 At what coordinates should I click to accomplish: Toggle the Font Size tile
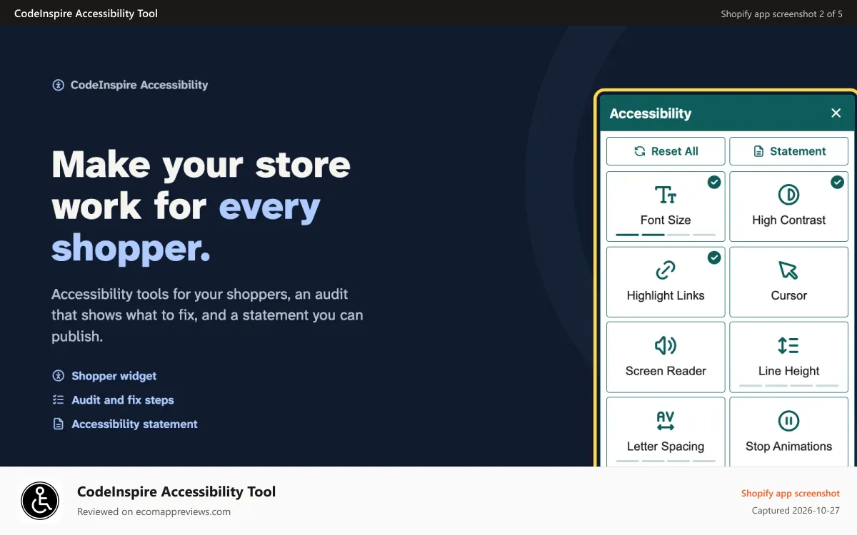(666, 206)
